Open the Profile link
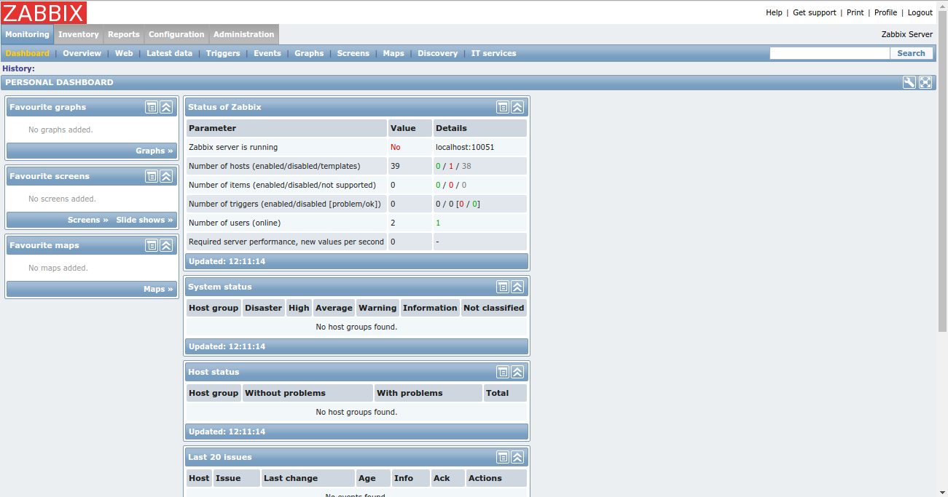The image size is (948, 497). 886,12
